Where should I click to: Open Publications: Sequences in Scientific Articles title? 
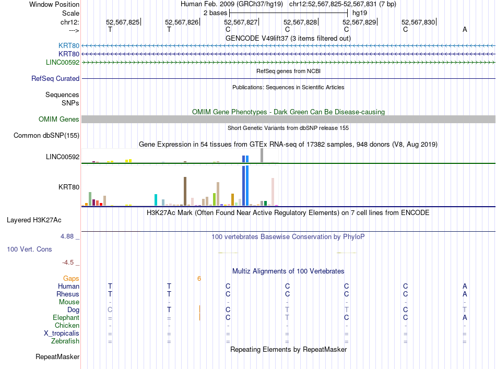point(288,87)
